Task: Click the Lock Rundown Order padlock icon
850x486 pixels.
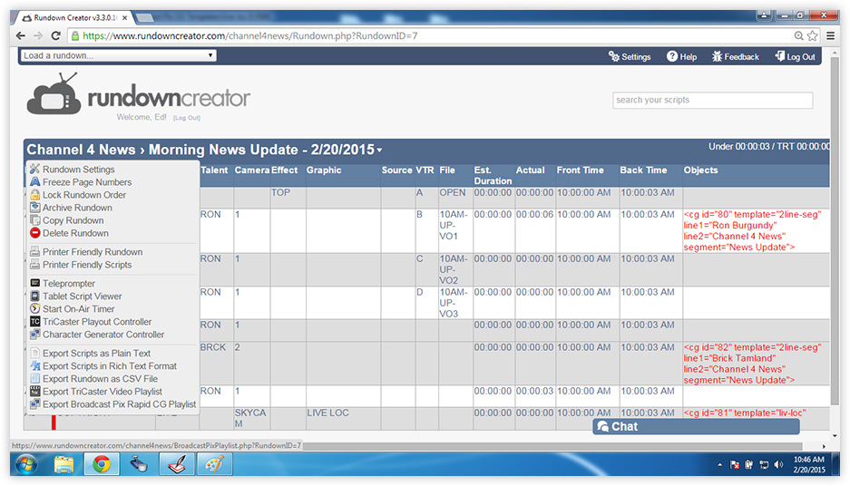Action: (x=34, y=195)
